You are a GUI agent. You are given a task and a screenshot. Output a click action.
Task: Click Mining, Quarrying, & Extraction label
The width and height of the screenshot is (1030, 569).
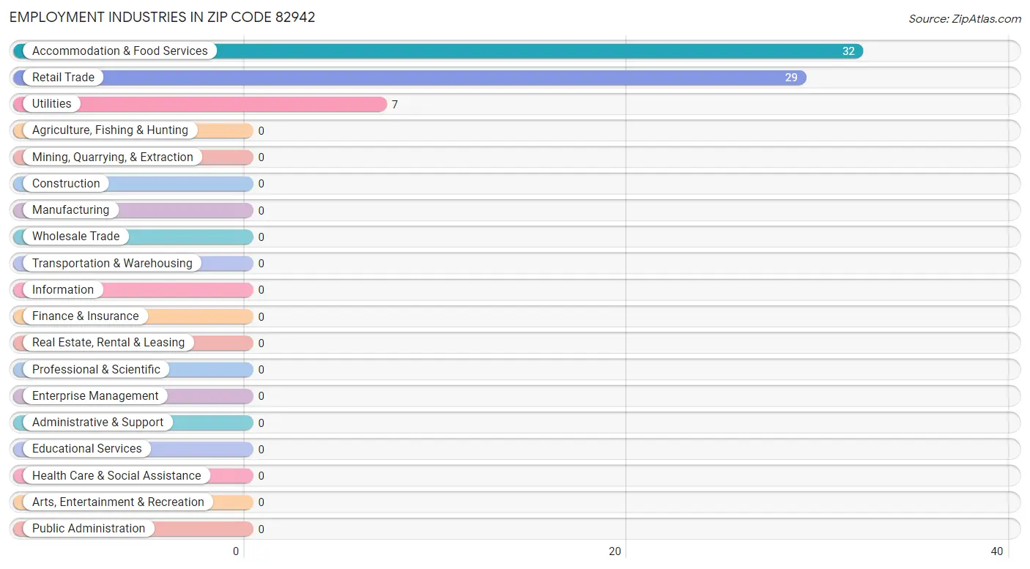tap(113, 157)
